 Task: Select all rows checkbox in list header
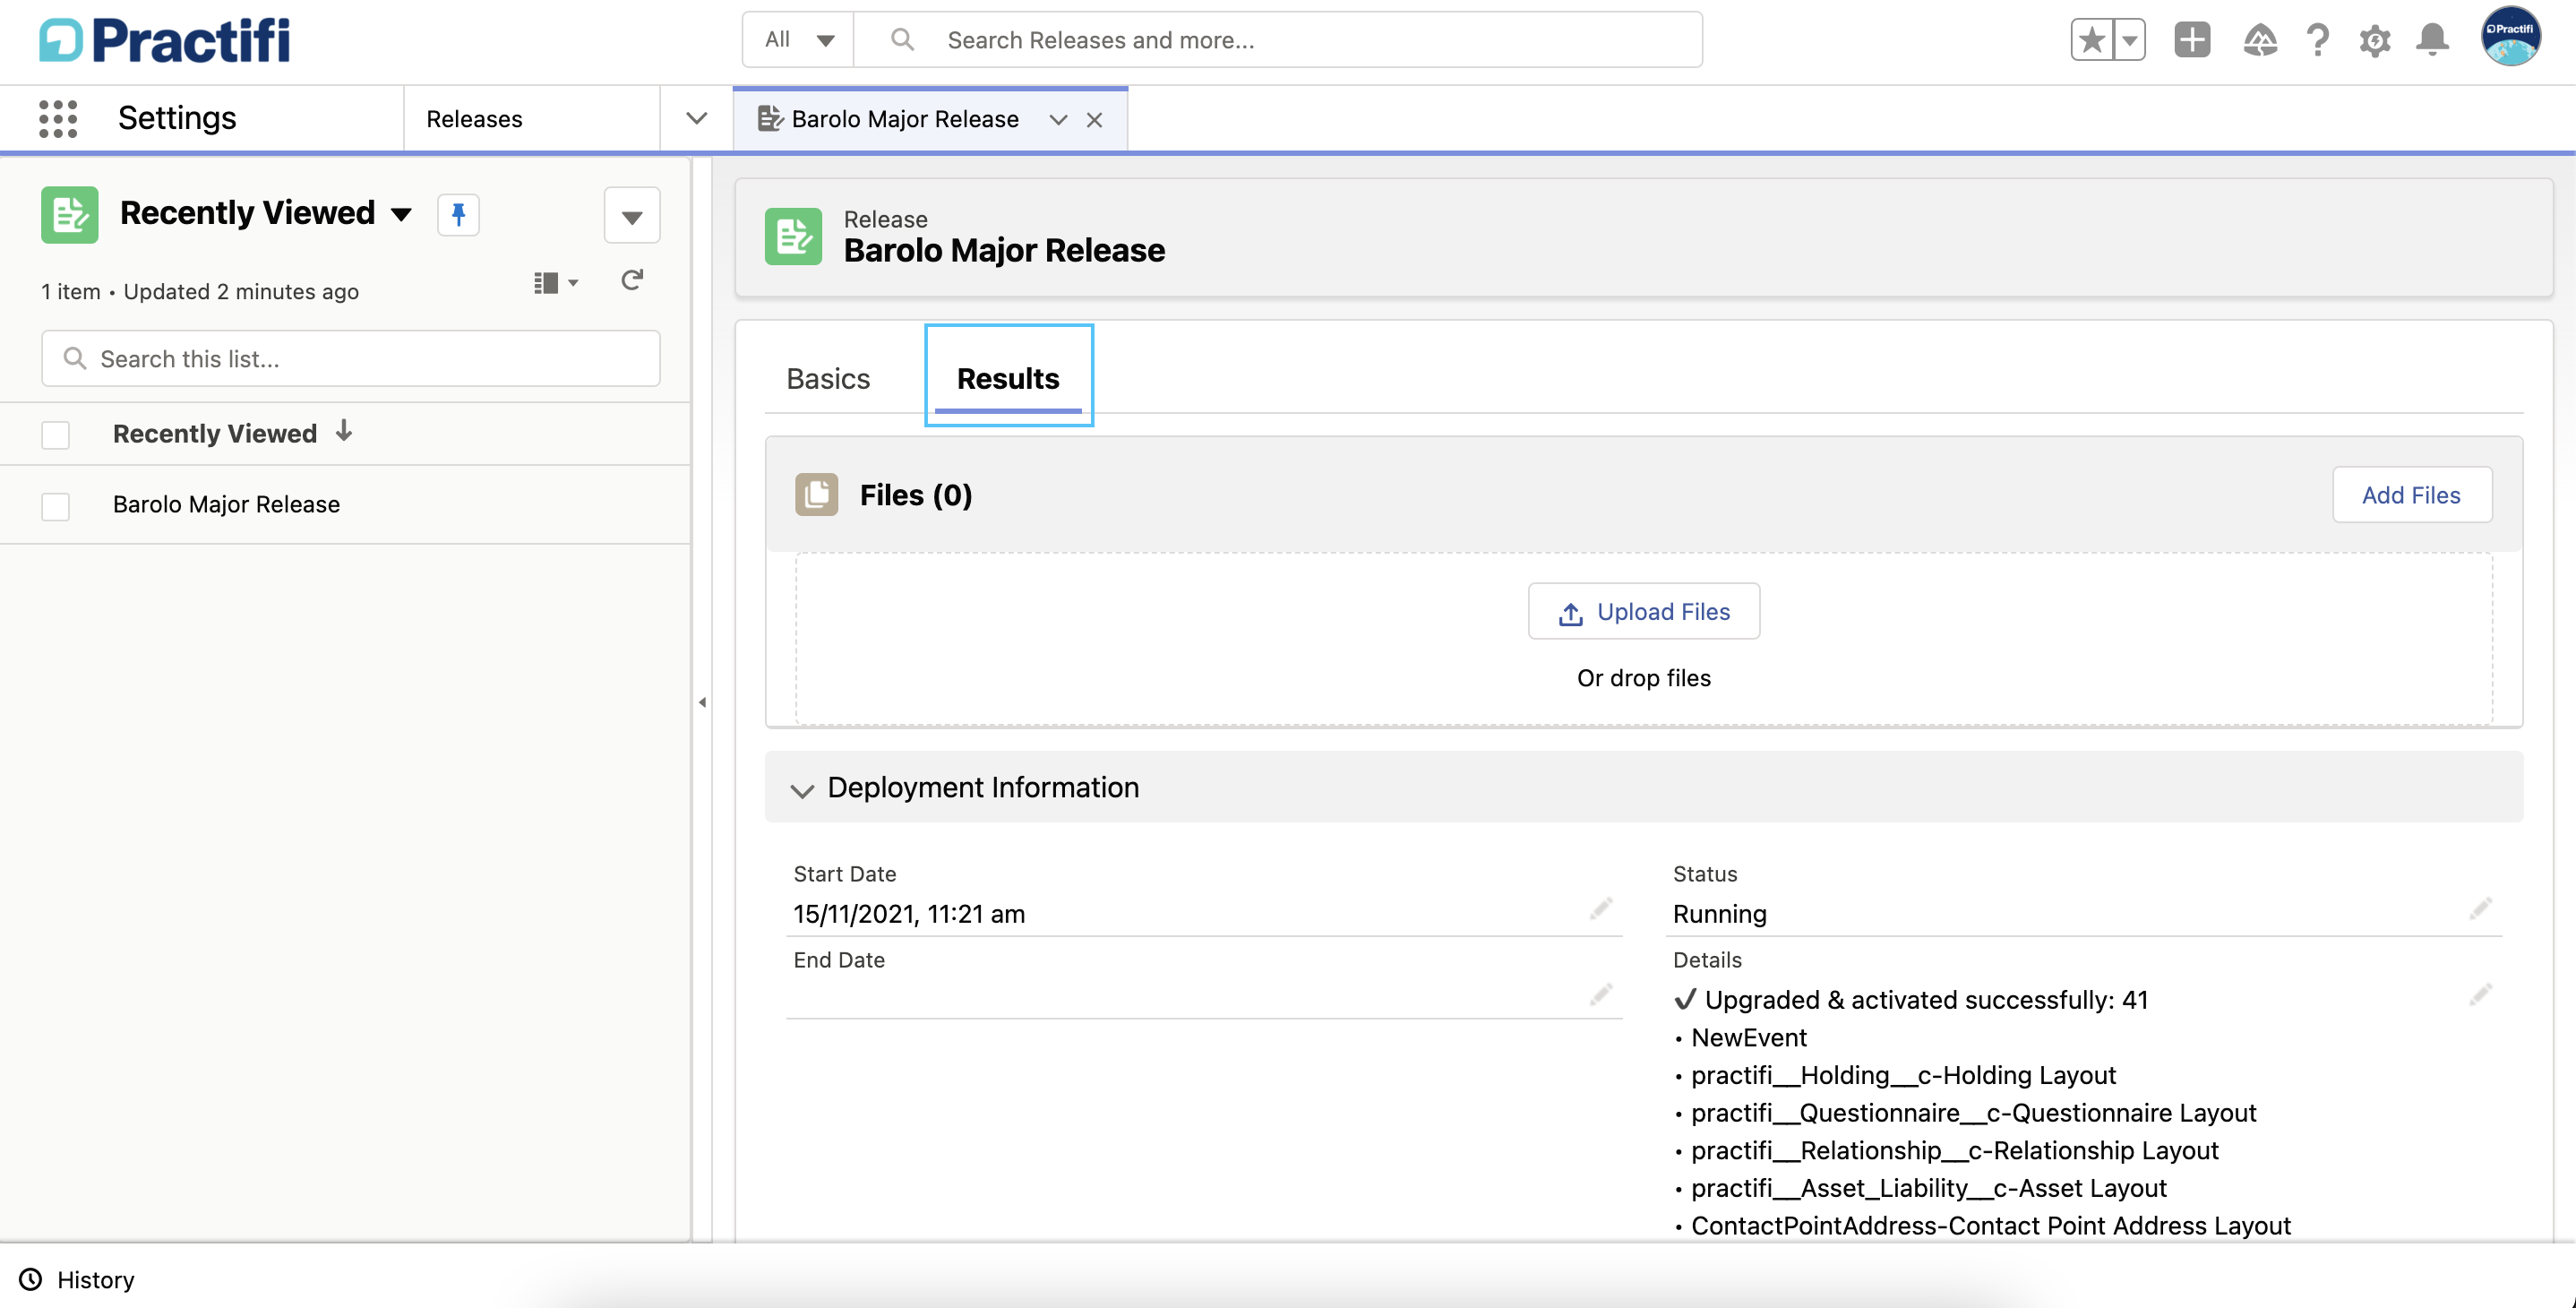(55, 435)
